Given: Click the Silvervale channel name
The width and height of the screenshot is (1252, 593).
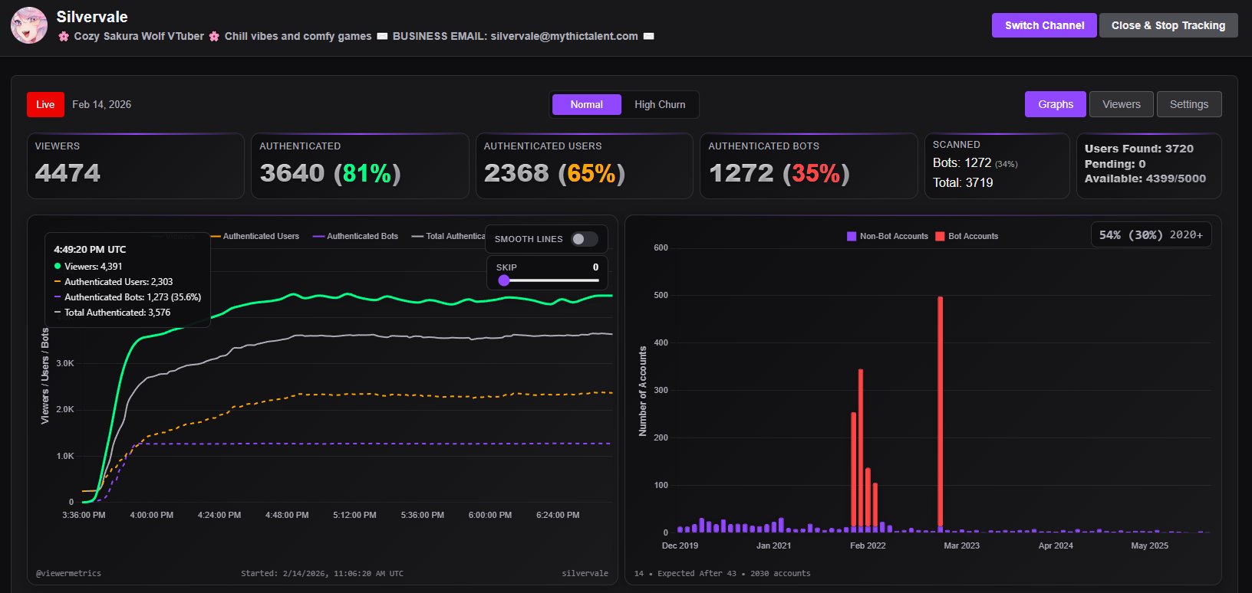Looking at the screenshot, I should 92,17.
